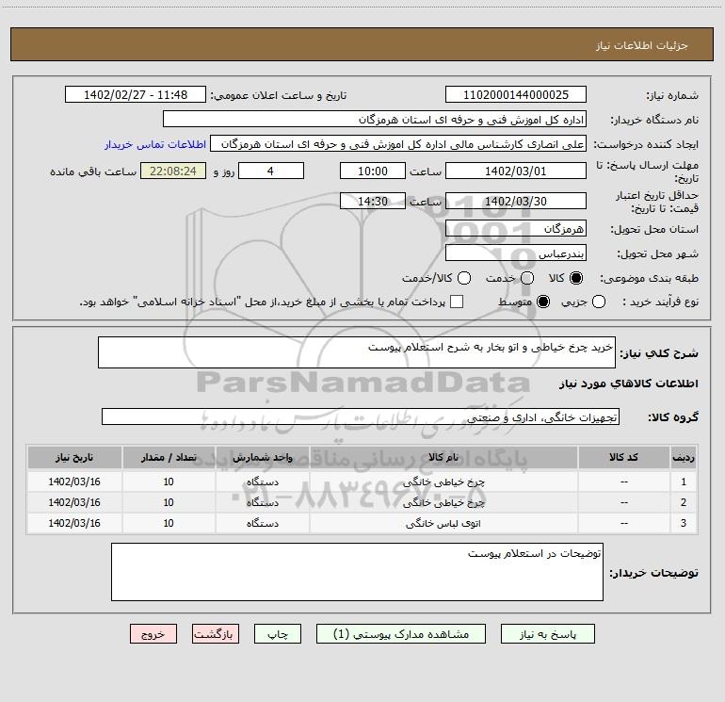Click the ردیف column header

point(683,458)
